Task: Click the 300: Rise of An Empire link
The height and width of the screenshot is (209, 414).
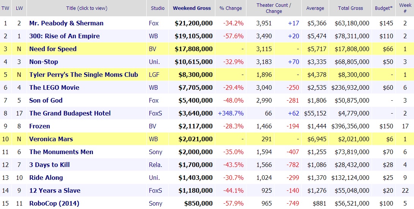Action: point(64,36)
